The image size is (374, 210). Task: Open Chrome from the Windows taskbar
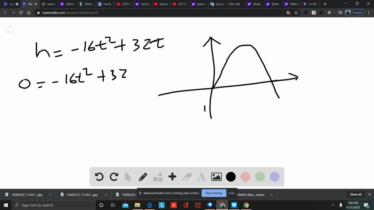(222, 205)
